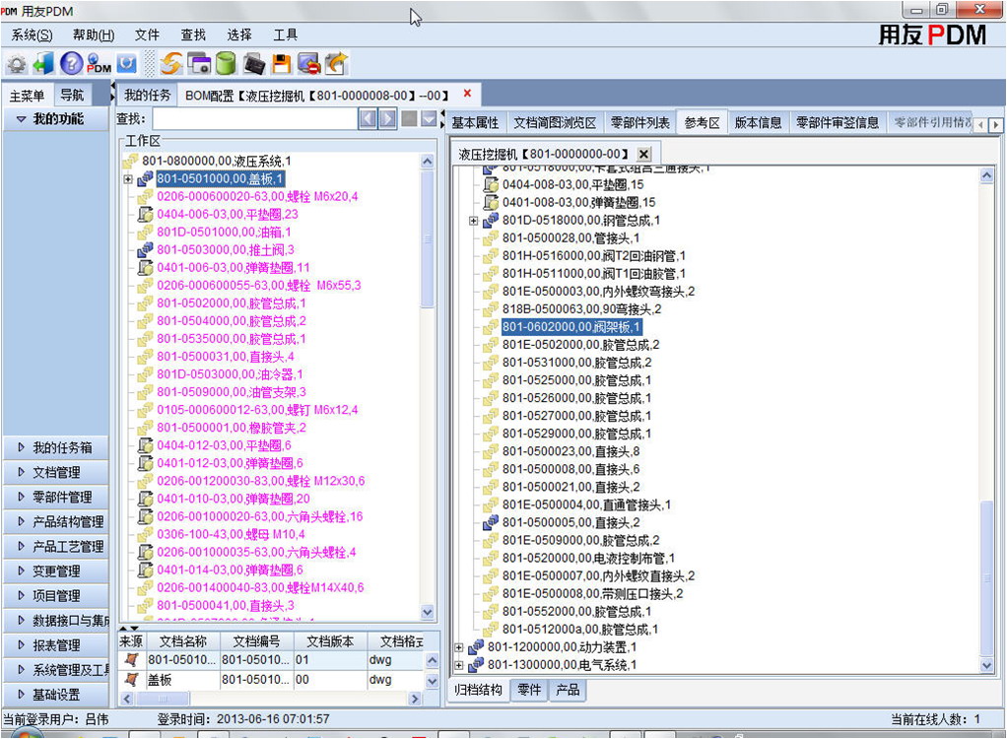Image resolution: width=1007 pixels, height=739 pixels.
Task: Open the 系统(S) menu
Action: coord(33,35)
